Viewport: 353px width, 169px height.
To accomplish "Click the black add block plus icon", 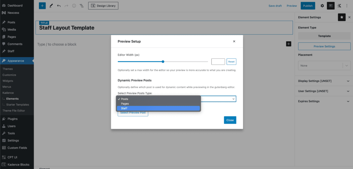I will pos(289,44).
